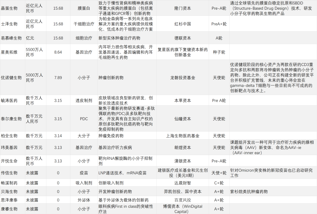The height and width of the screenshot is (214, 317).
Task: Click the 7.89 amount cell
Action: (x=58, y=78)
